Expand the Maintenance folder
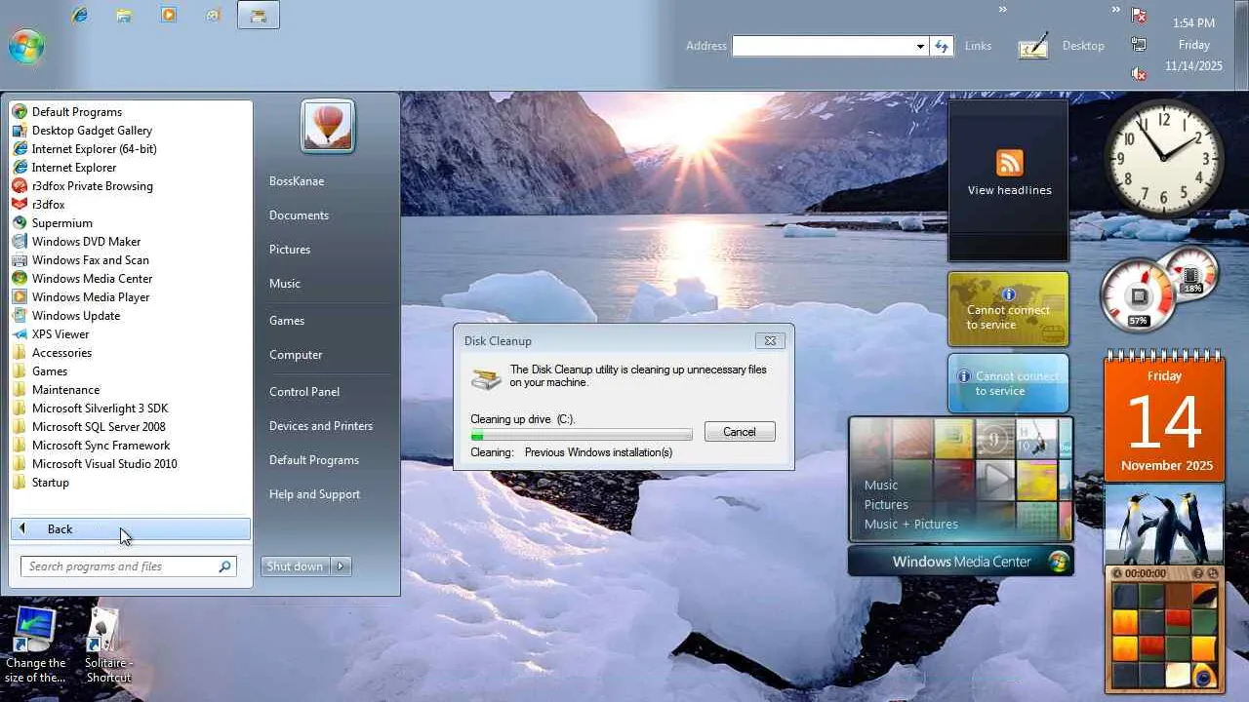The image size is (1249, 702). 65,390
